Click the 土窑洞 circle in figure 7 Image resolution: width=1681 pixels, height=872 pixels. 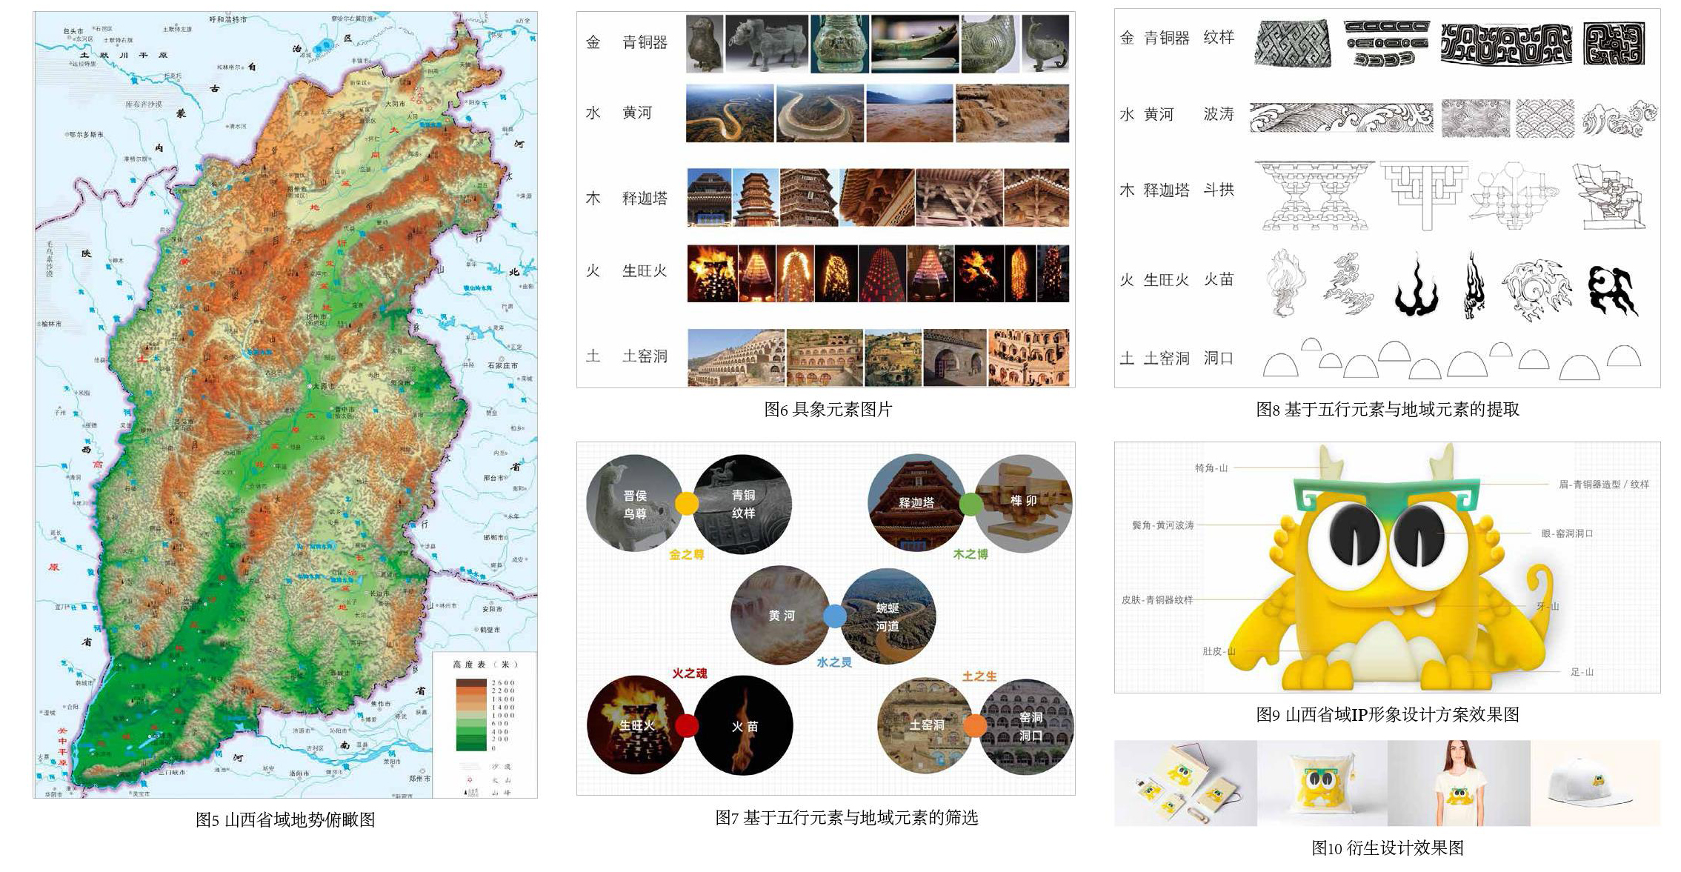(926, 725)
